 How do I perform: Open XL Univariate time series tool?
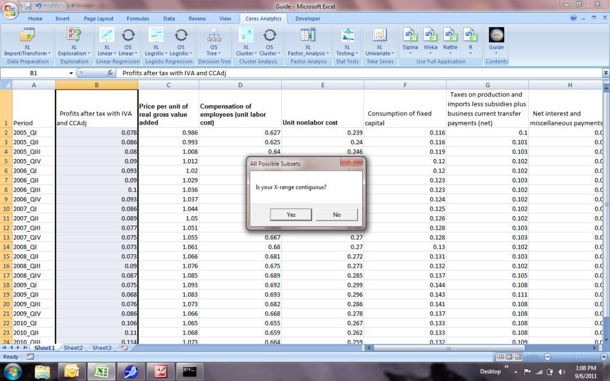point(379,42)
